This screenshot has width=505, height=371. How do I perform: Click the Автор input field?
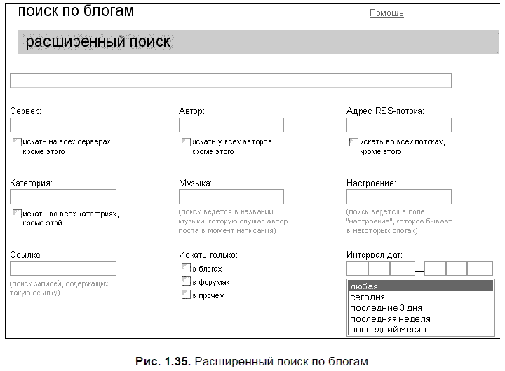[x=231, y=125]
